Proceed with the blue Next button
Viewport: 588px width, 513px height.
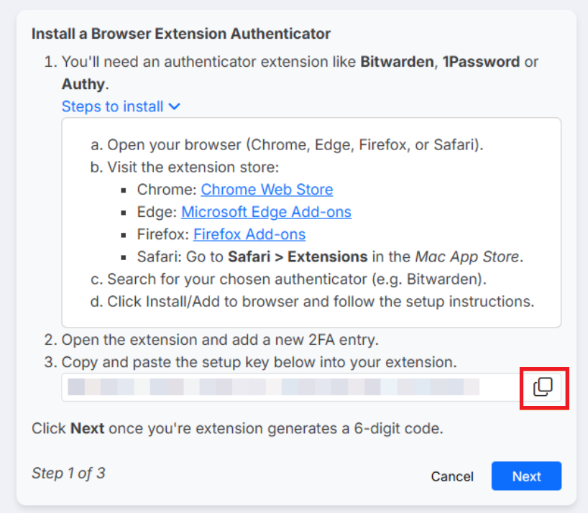526,476
